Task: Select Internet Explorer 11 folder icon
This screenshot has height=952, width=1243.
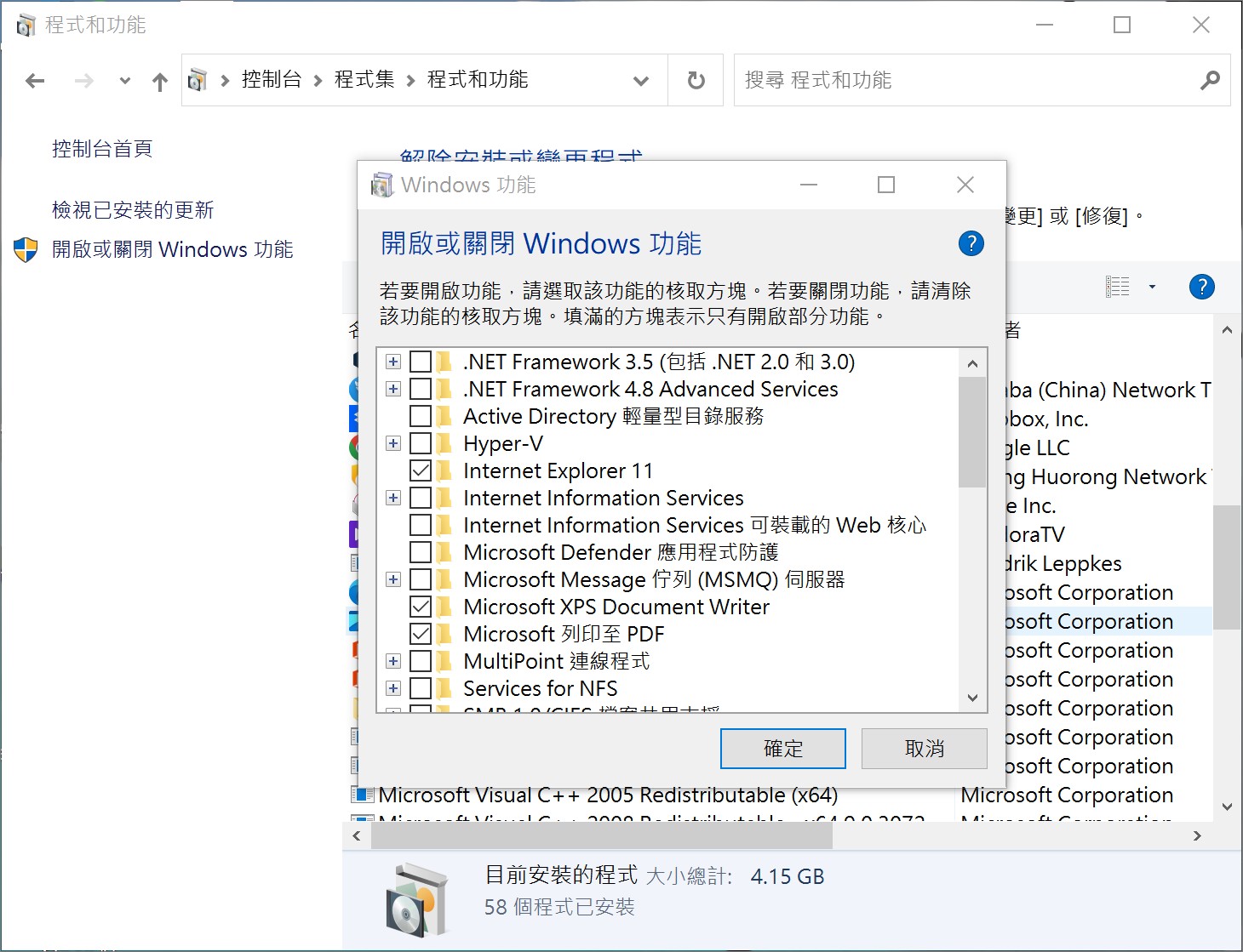Action: (x=444, y=470)
